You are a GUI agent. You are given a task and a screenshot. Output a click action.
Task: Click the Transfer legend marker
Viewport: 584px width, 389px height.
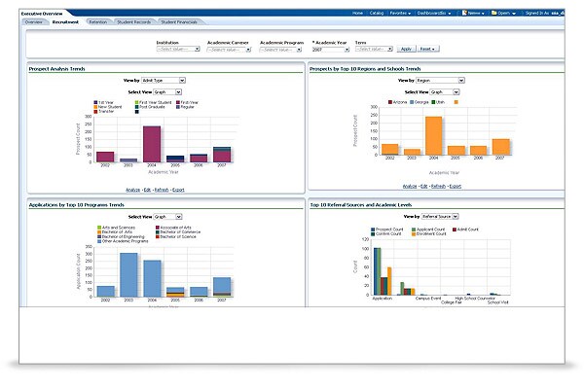pyautogui.click(x=95, y=111)
